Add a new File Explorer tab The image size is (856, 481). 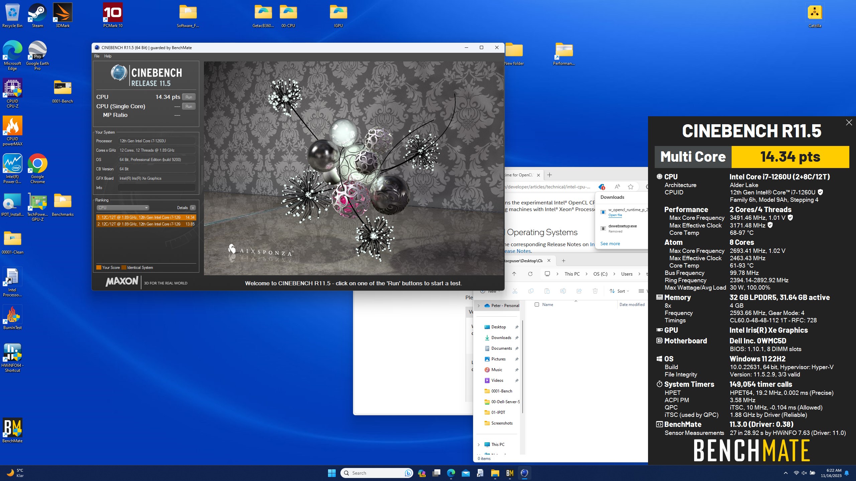563,261
